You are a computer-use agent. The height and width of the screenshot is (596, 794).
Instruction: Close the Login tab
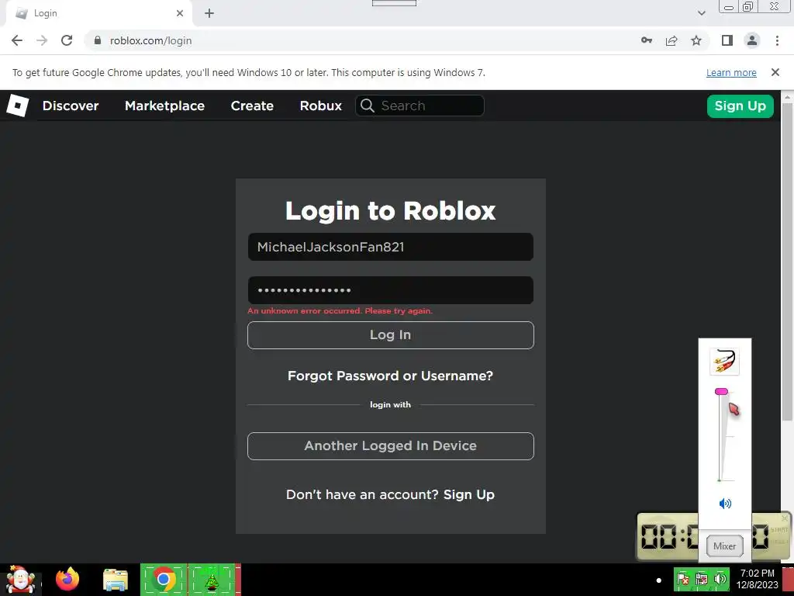point(180,13)
